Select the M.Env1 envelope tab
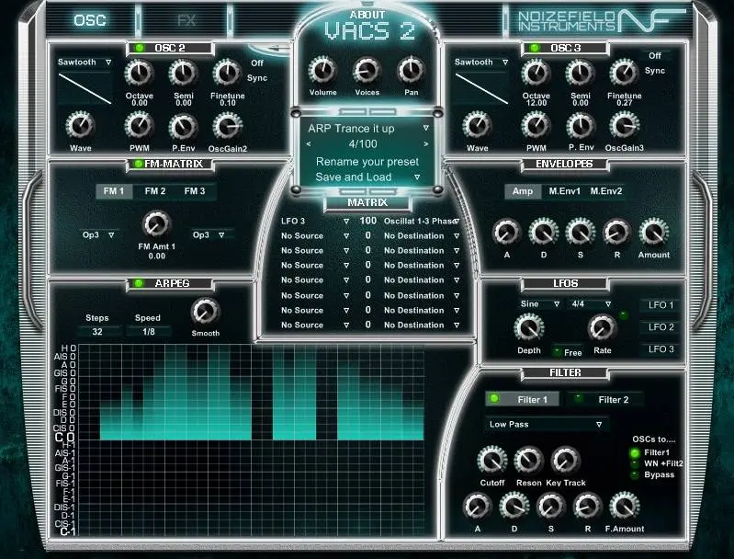 (x=565, y=191)
